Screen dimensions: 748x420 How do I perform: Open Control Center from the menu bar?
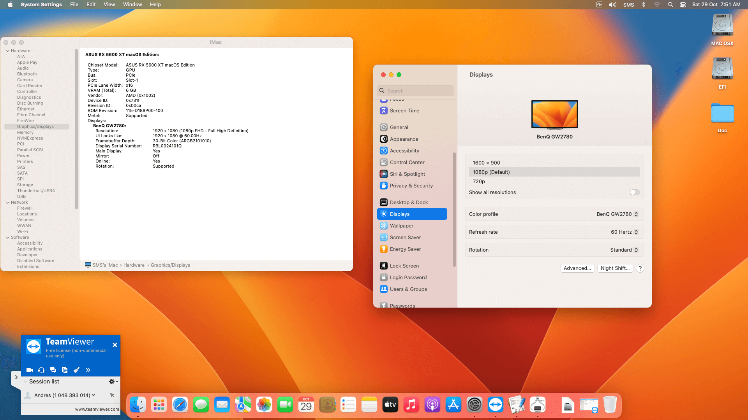pyautogui.click(x=683, y=5)
